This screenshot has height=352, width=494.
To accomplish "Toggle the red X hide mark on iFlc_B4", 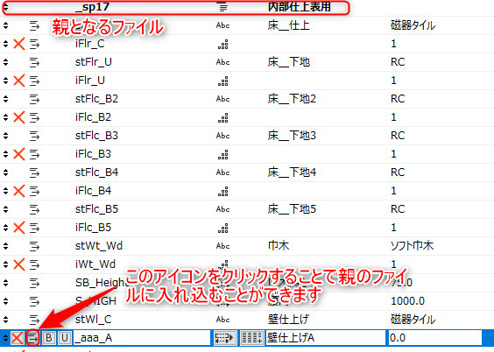I will 19,191.
